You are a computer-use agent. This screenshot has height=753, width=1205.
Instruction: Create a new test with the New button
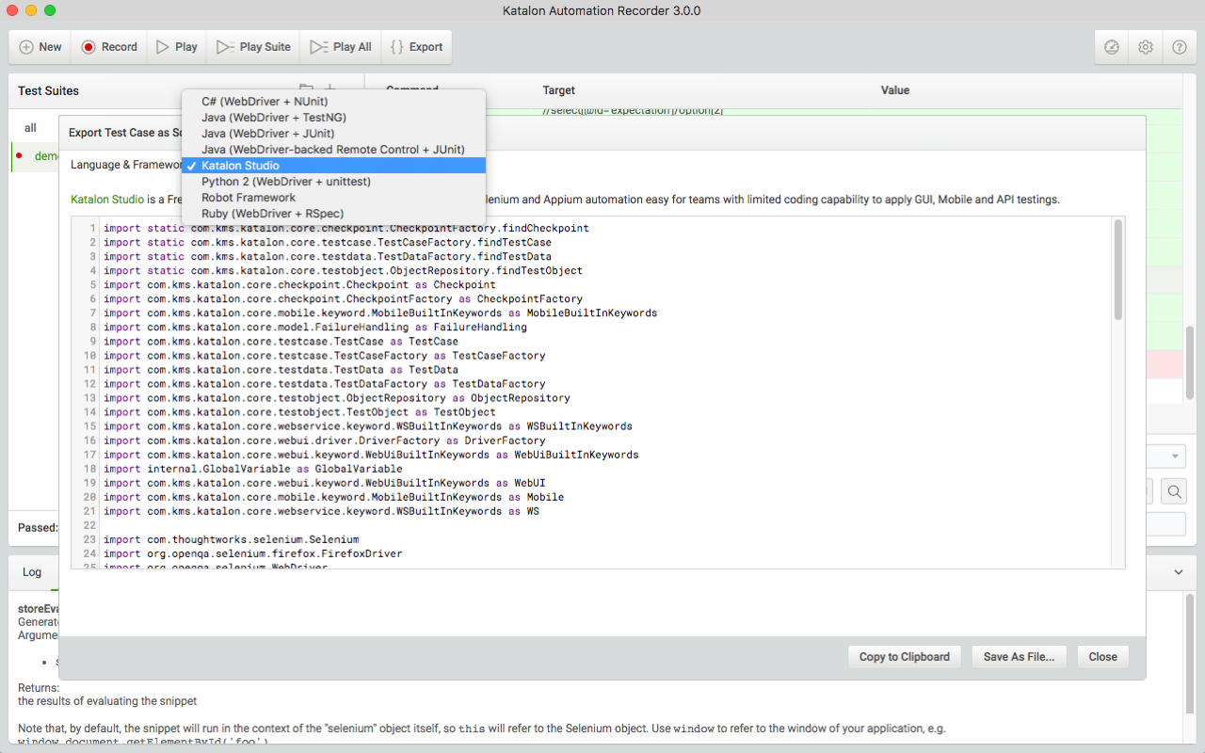40,47
